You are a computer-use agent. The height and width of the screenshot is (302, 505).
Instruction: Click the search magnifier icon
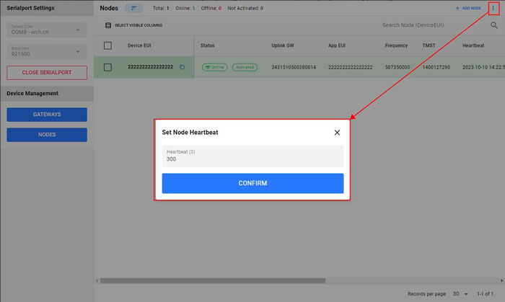[494, 25]
